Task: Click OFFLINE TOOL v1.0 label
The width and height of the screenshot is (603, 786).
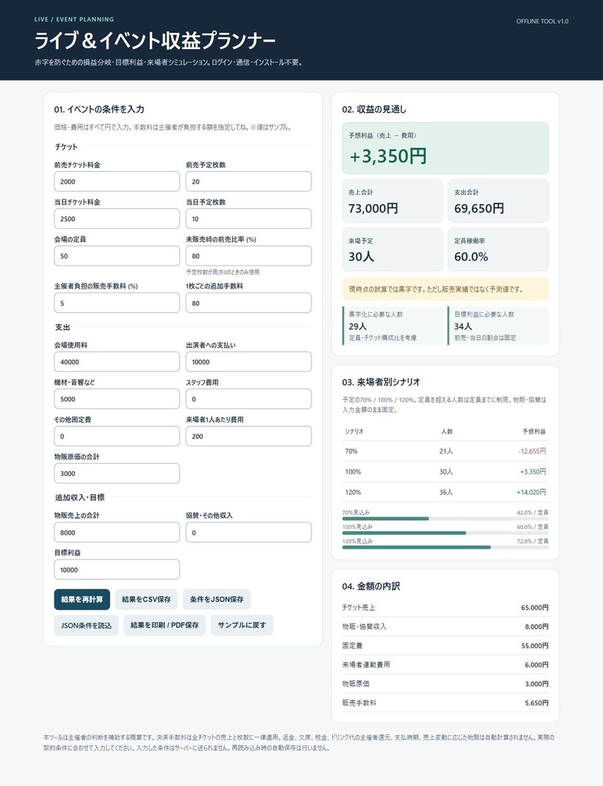Action: coord(542,21)
